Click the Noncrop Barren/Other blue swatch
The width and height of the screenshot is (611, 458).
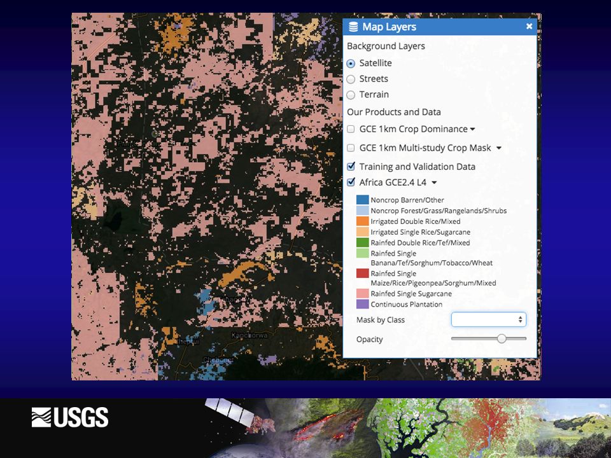362,200
